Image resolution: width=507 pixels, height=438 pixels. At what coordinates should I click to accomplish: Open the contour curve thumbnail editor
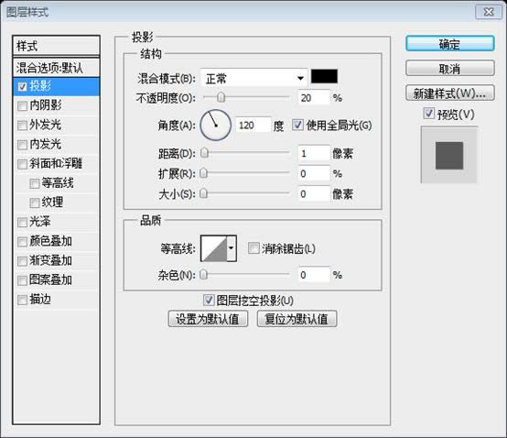(214, 248)
